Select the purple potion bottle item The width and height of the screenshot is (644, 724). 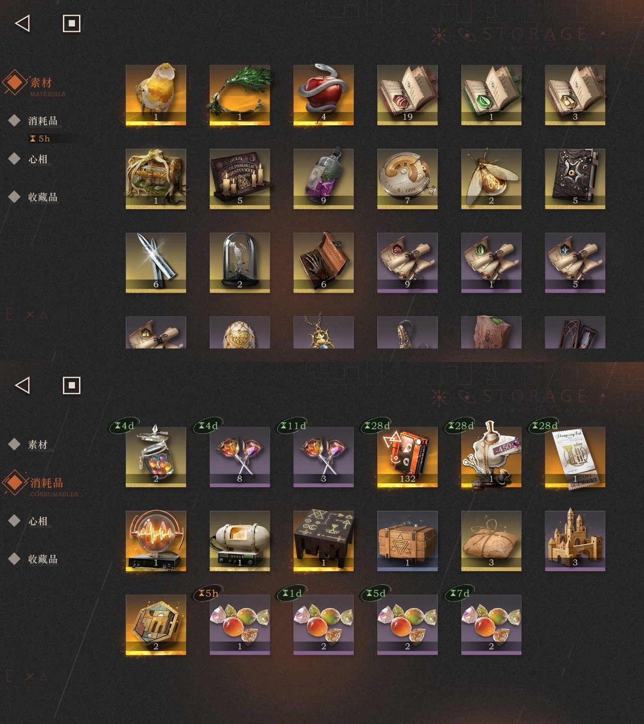(324, 179)
